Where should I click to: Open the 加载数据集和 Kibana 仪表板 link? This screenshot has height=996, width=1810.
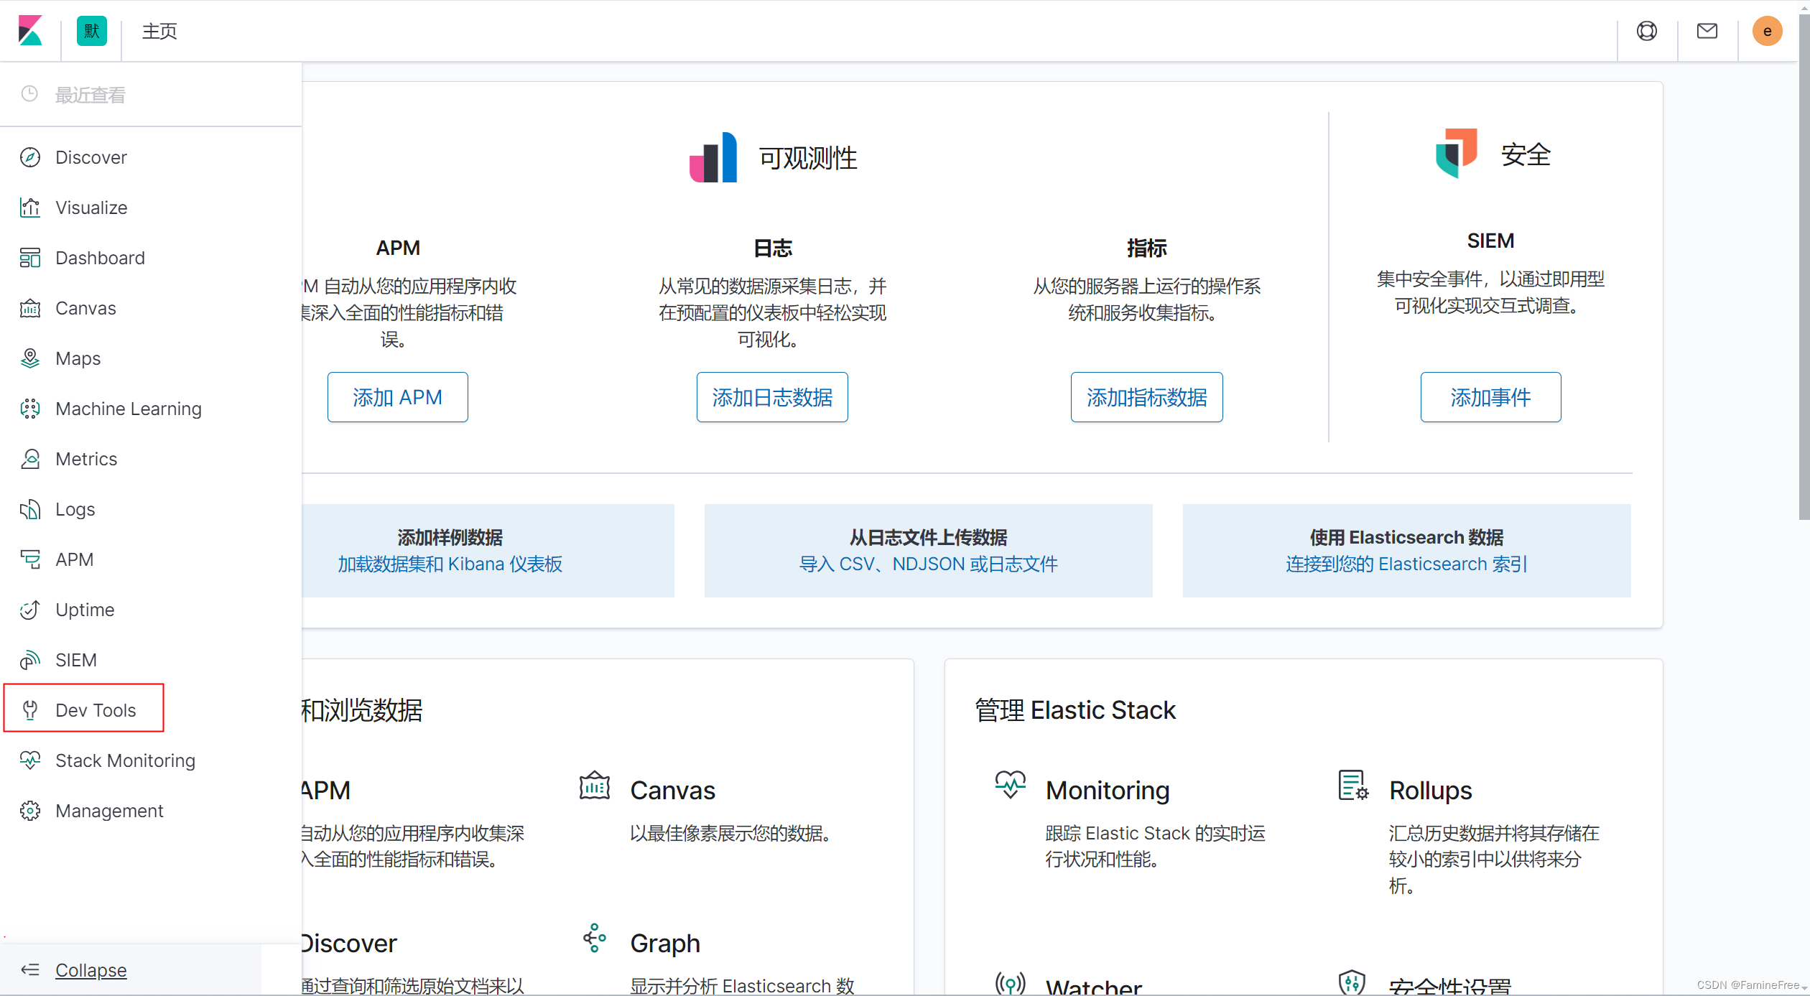pos(449,564)
